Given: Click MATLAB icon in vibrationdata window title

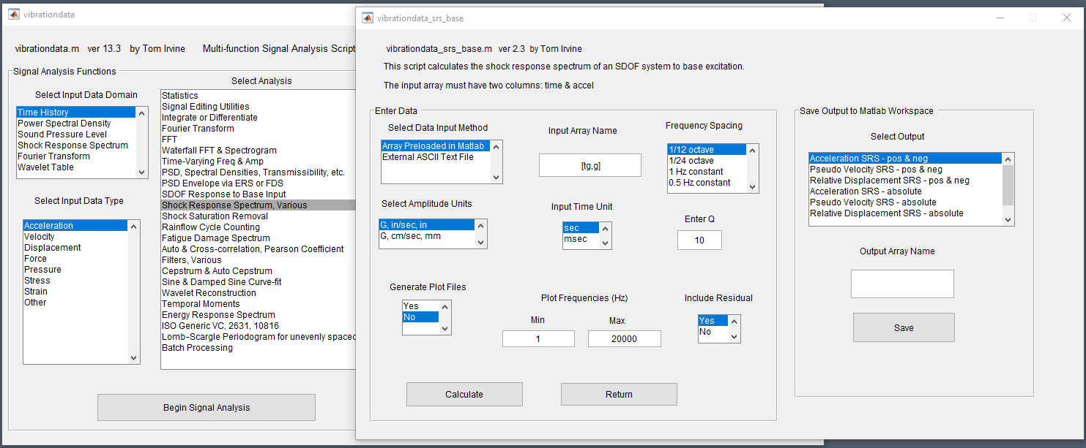Looking at the screenshot, I should pyautogui.click(x=14, y=15).
